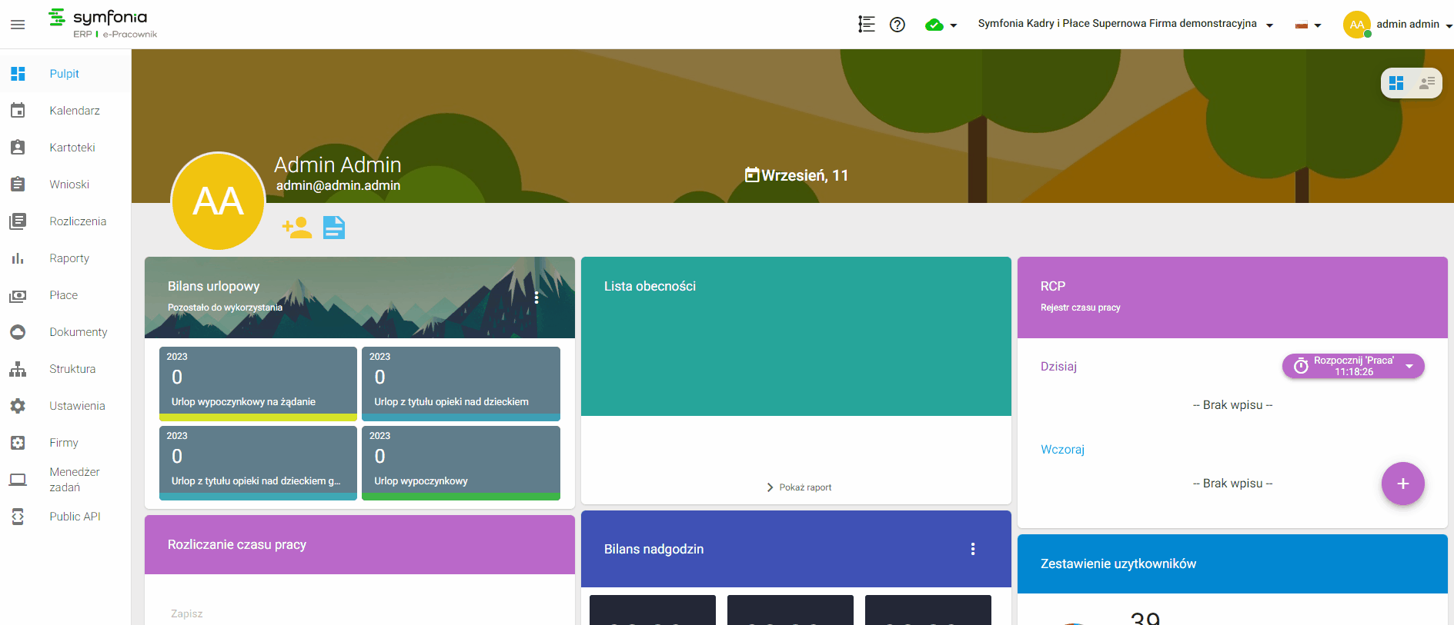1454x625 pixels.
Task: Open Bilans urlopowy three-dot menu
Action: pyautogui.click(x=536, y=298)
